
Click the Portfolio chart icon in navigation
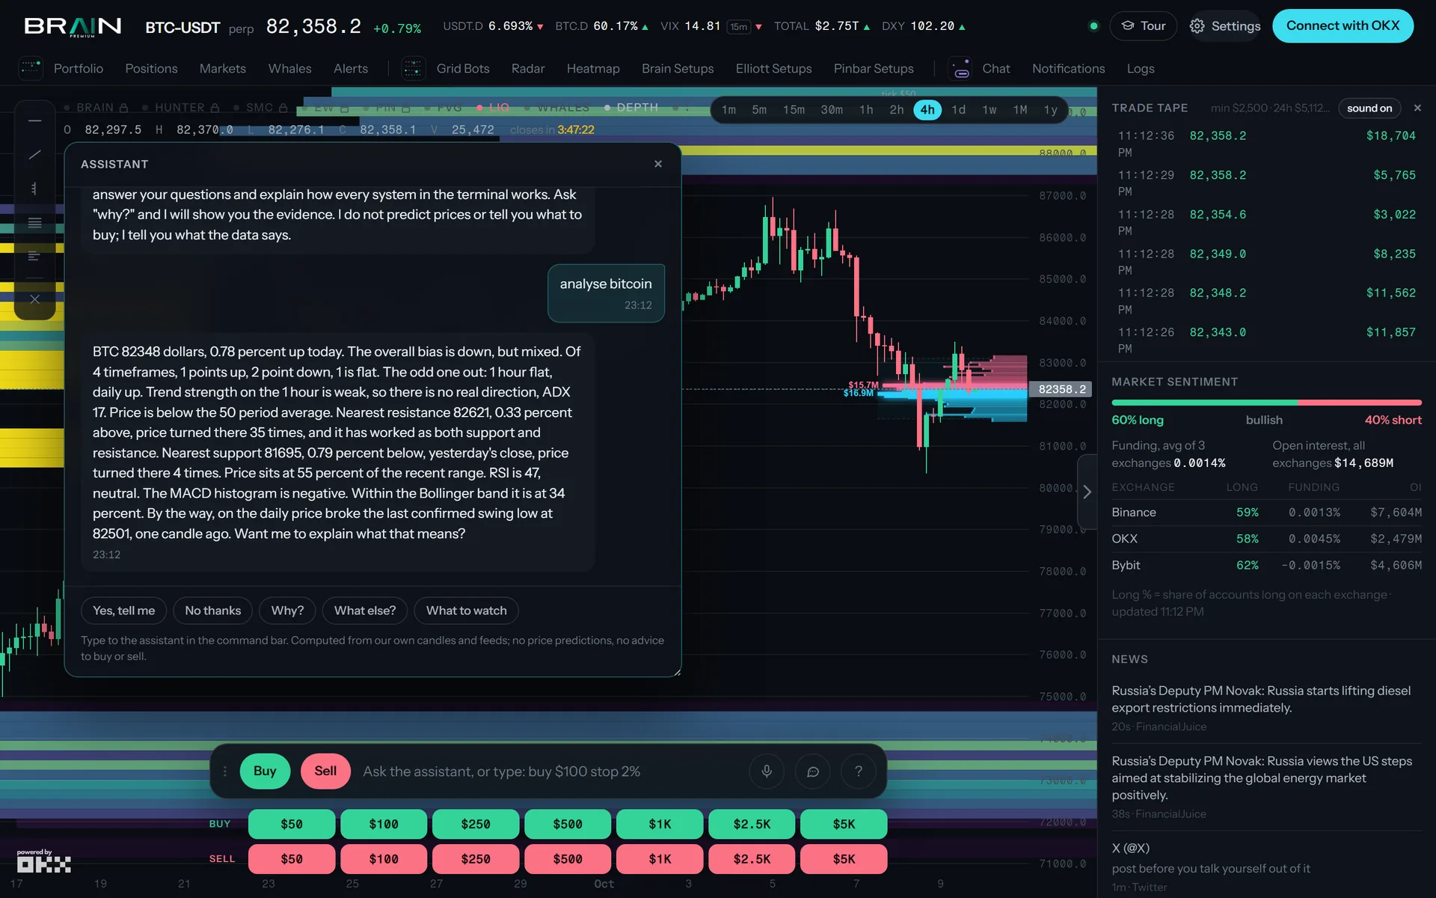31,68
